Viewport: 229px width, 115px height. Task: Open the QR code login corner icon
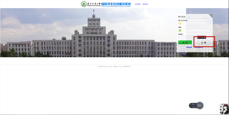click(211, 16)
